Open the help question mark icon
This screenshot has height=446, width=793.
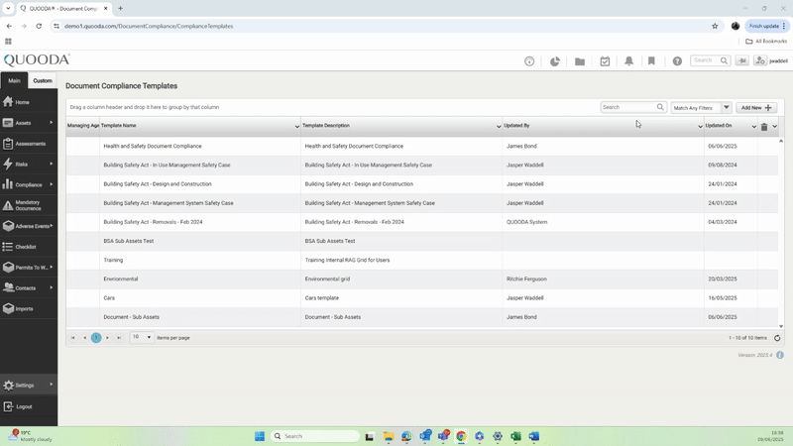pos(677,61)
